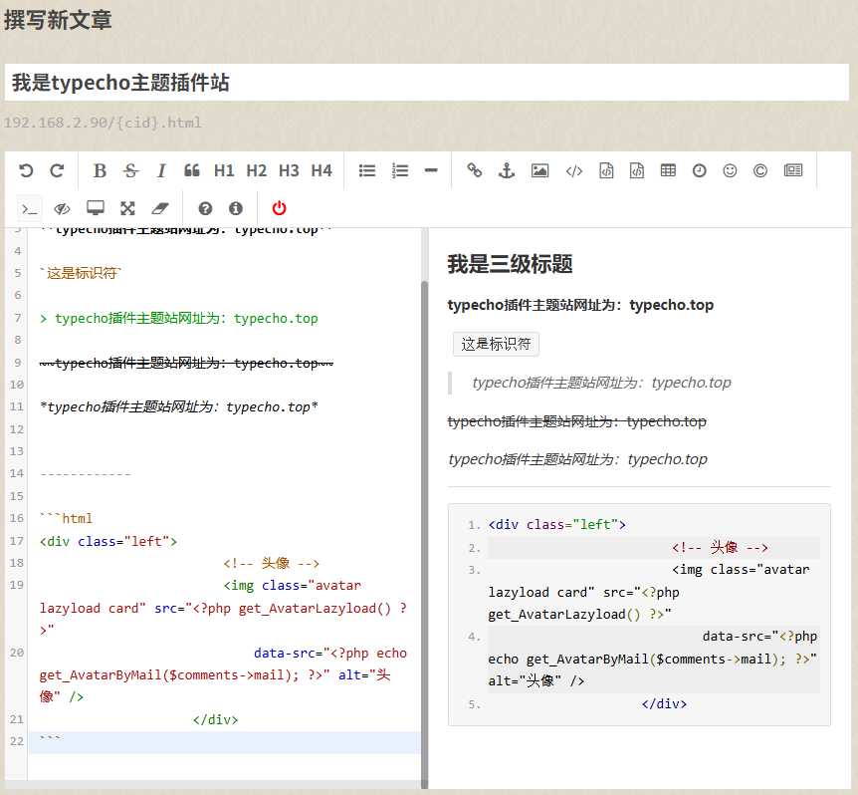Toggle bold formatting
This screenshot has height=795, width=858.
(100, 170)
